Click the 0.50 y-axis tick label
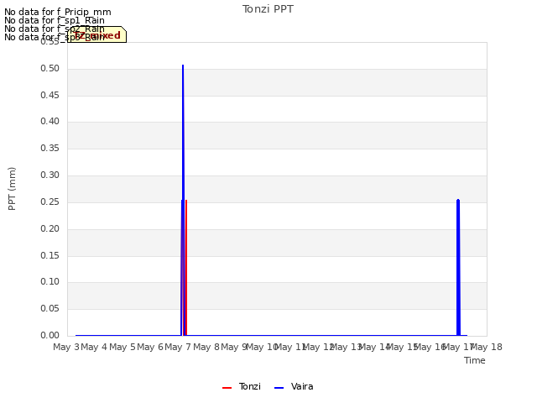The image size is (537, 403). (x=50, y=69)
